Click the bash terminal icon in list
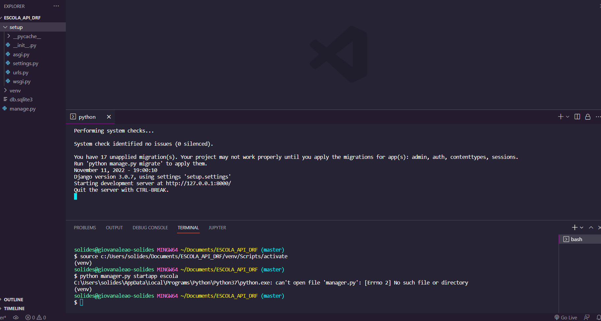Viewport: 601px width, 321px height. pyautogui.click(x=566, y=239)
